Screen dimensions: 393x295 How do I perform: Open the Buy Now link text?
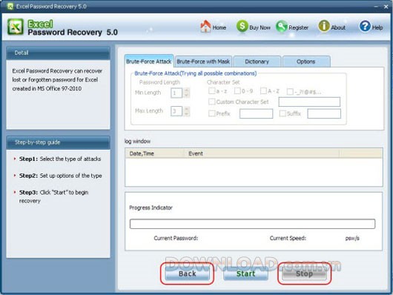click(260, 27)
